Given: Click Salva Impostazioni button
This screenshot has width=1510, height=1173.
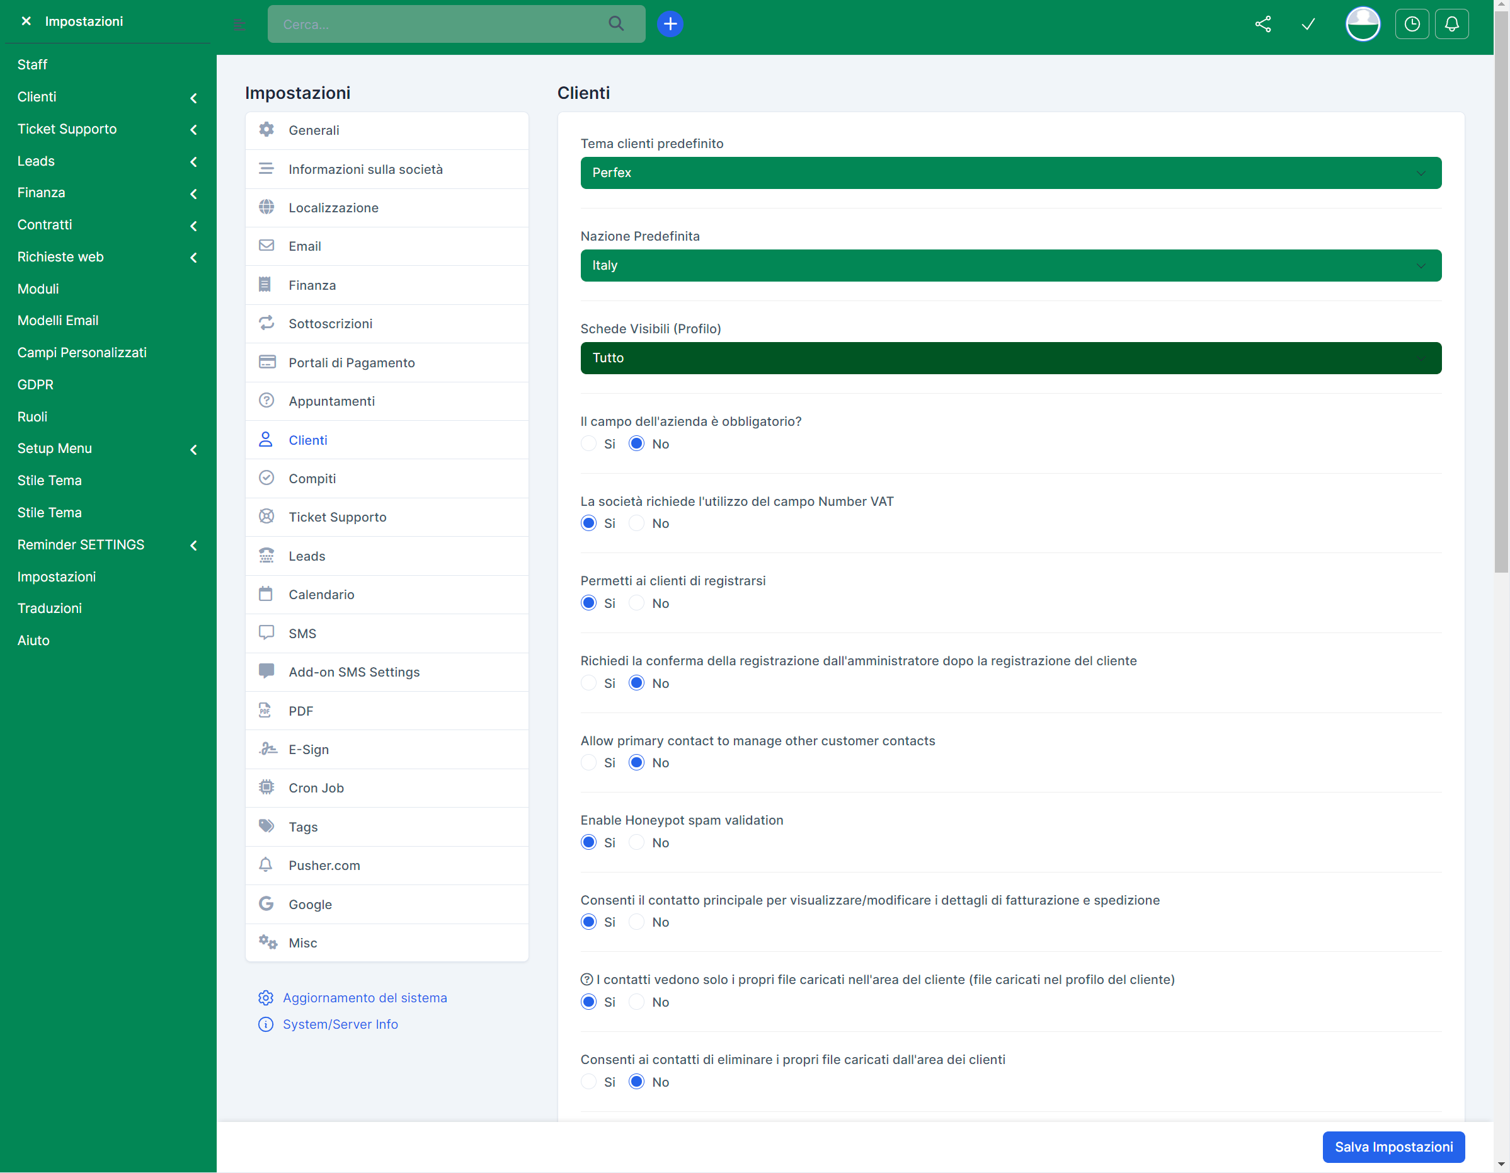Looking at the screenshot, I should [1392, 1147].
